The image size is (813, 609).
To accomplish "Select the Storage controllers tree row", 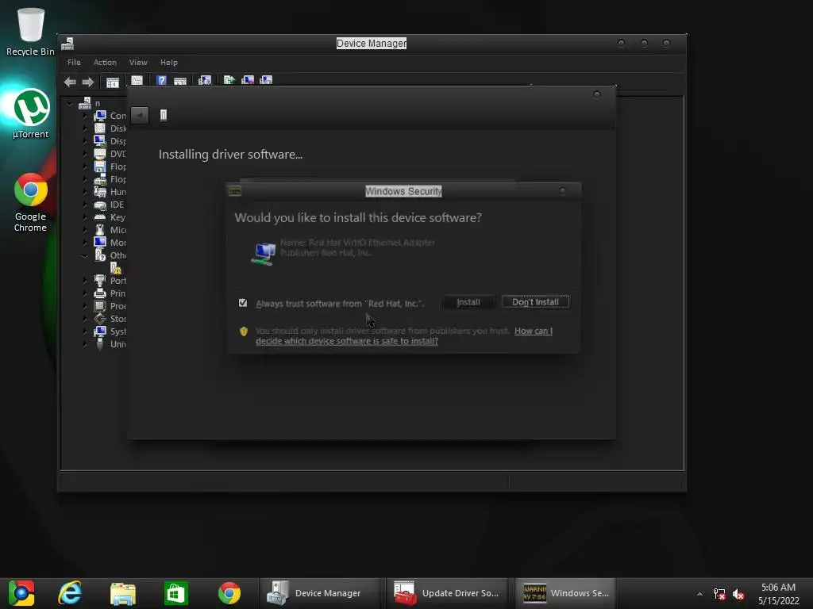I will 110,319.
